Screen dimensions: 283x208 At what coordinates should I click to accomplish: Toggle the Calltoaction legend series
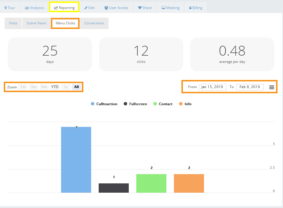pyautogui.click(x=104, y=104)
